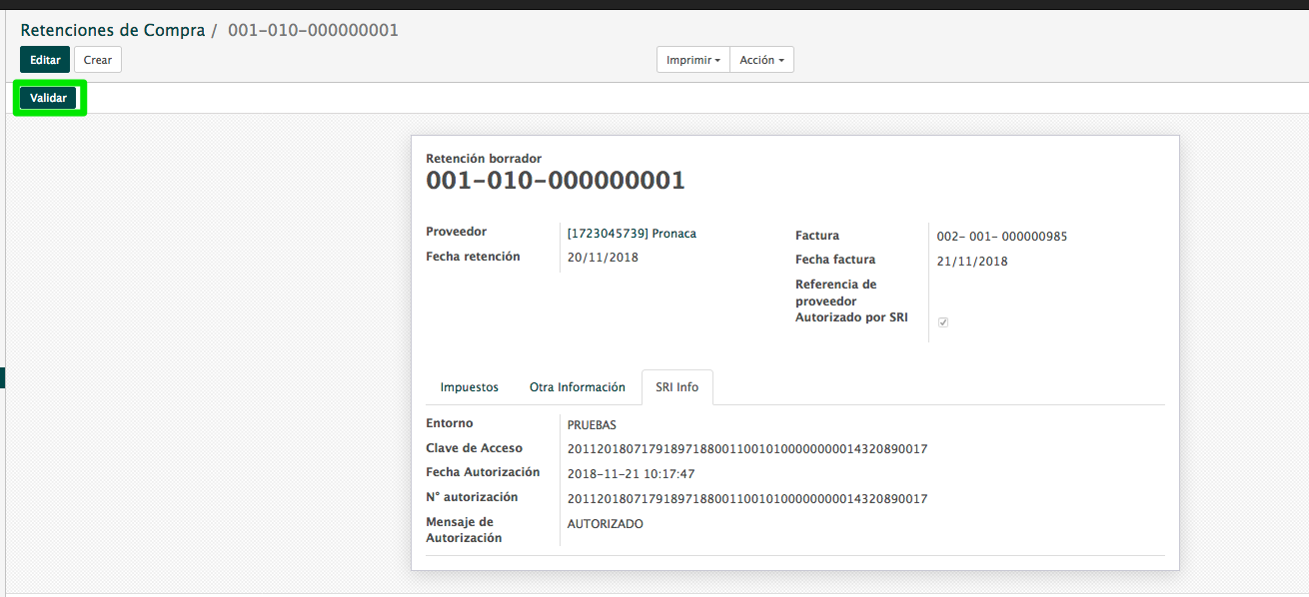This screenshot has width=1309, height=597.
Task: Click the AUTORIZADO authorization message
Action: 606,523
